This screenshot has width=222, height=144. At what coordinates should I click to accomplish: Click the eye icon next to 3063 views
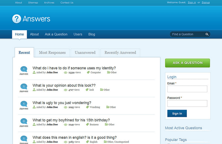65,142
